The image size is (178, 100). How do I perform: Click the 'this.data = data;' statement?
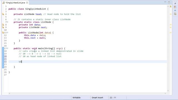click(35, 35)
